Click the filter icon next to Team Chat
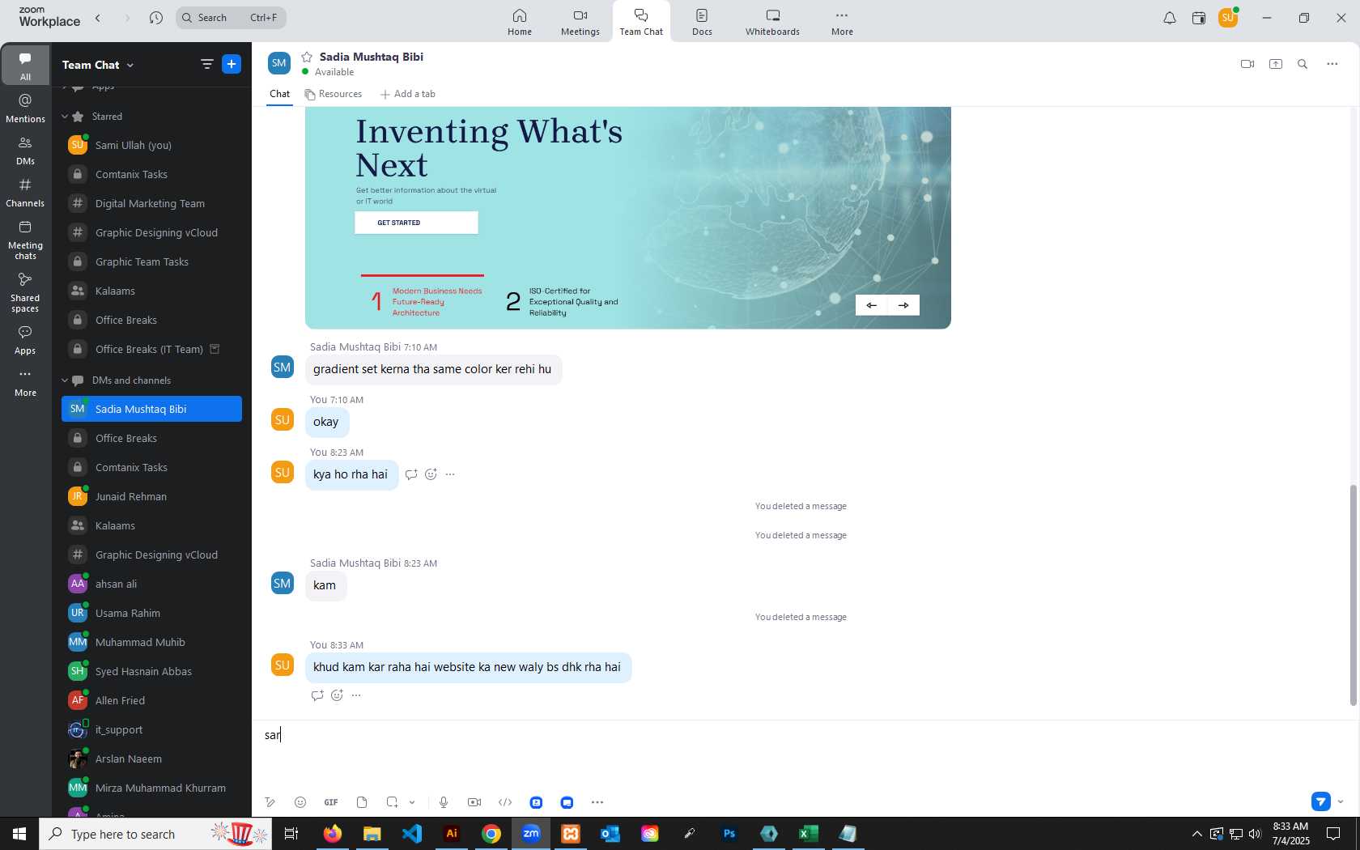This screenshot has height=850, width=1360. pos(207,64)
